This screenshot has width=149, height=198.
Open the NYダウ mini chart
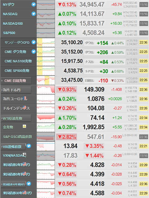pyautogui.click(x=46, y=5)
